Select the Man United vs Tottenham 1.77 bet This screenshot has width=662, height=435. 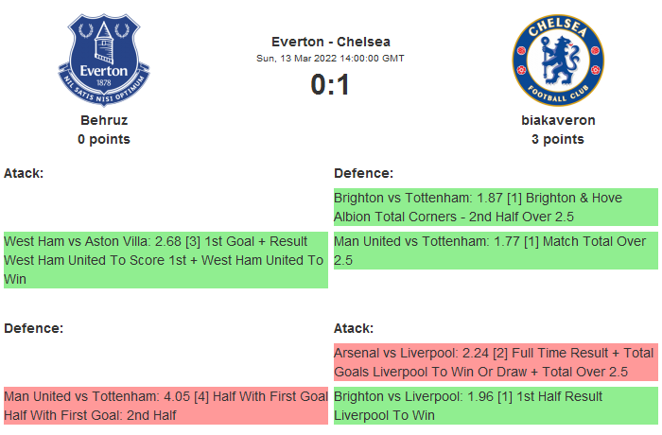click(x=494, y=251)
